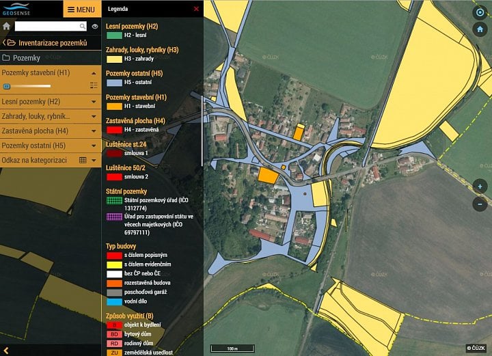This screenshot has height=356, width=492.
Task: Click the map home extent button
Action: 479,29
